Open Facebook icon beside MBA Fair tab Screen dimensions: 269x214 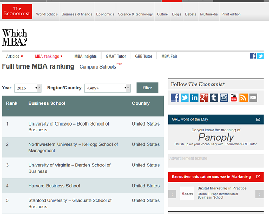click(253, 56)
